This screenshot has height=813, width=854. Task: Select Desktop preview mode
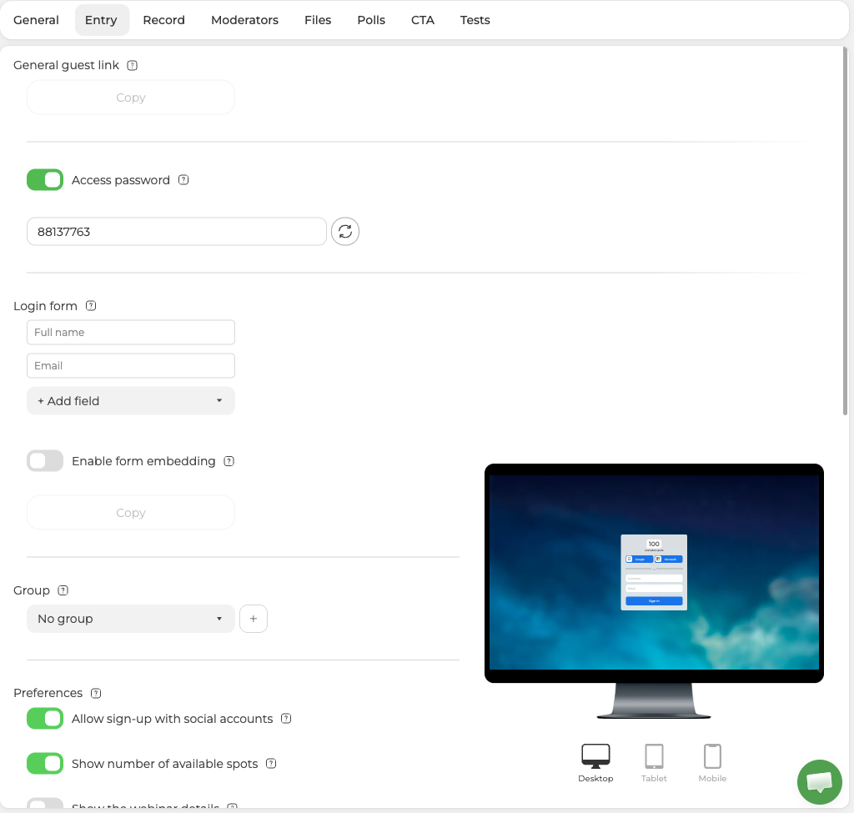(595, 763)
